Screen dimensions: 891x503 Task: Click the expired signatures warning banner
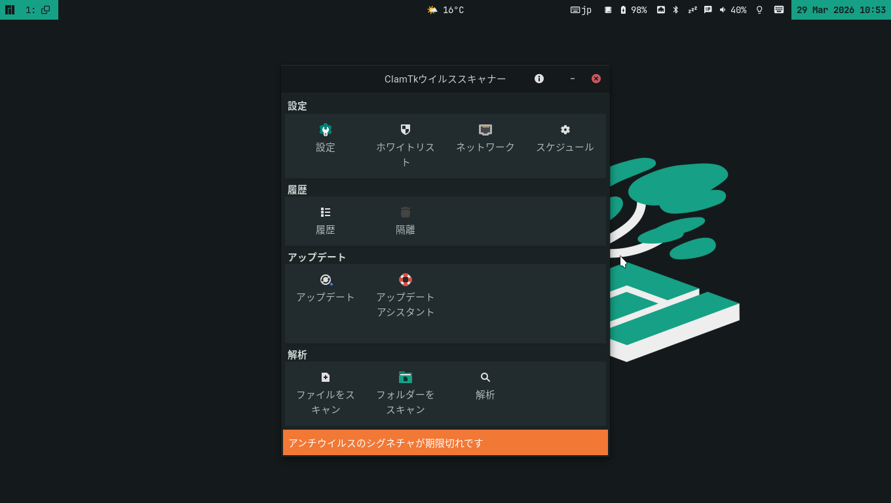[445, 443]
